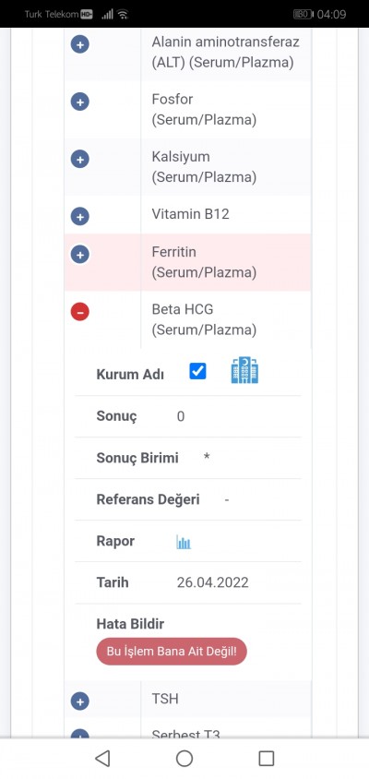
Task: Select the Ferritin (Serum/Plazma) label
Action: [x=204, y=262]
